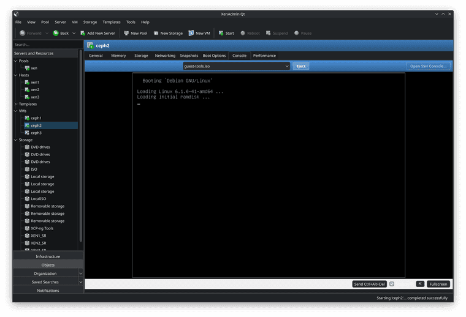Switch to the Snapshots tab
This screenshot has height=317, width=466.
[189, 56]
